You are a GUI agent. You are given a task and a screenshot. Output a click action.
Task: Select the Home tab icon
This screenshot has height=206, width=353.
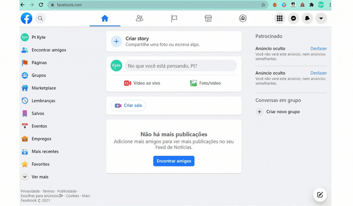point(105,18)
